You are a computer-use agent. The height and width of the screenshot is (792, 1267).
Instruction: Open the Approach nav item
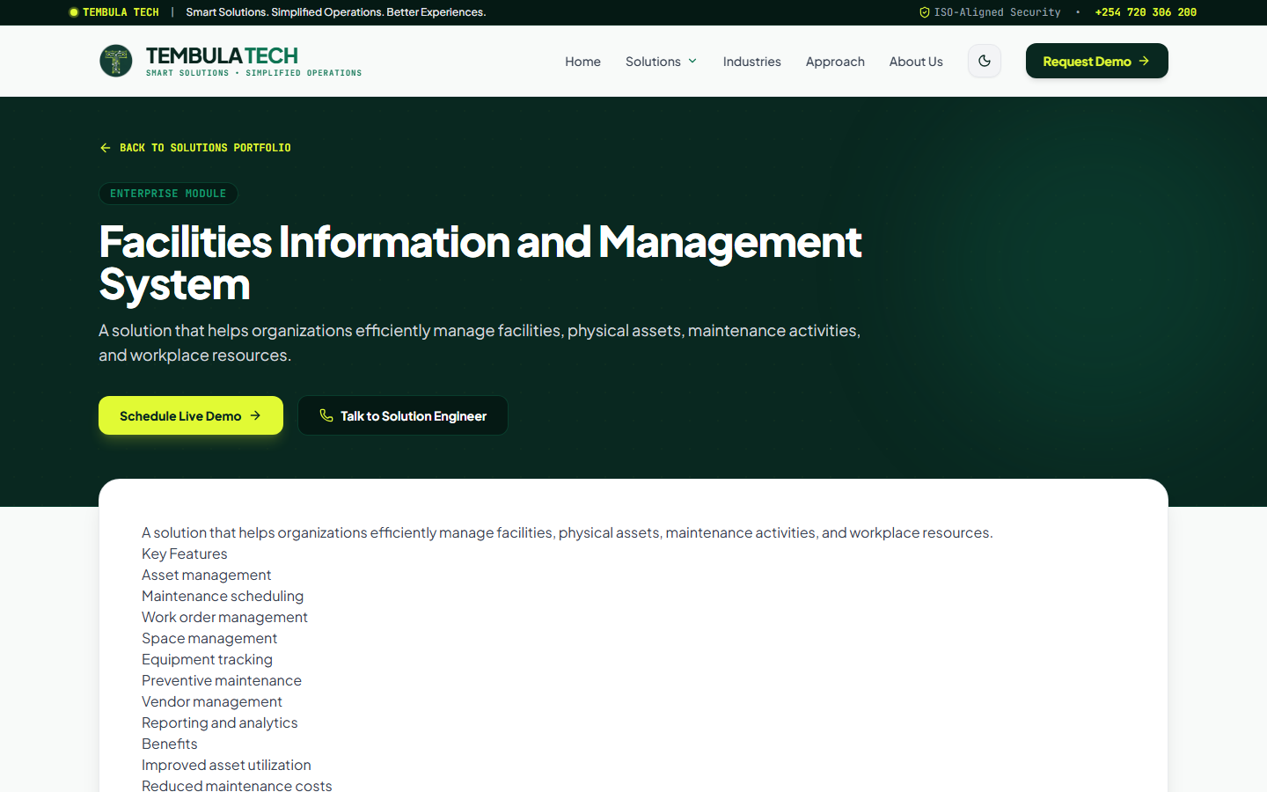835,61
